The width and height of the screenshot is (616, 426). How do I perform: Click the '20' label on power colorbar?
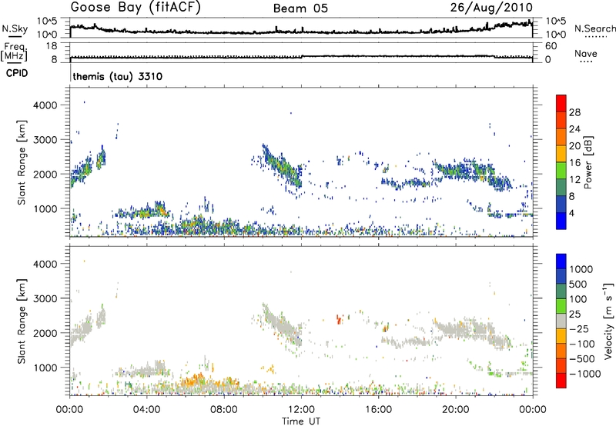pyautogui.click(x=574, y=146)
